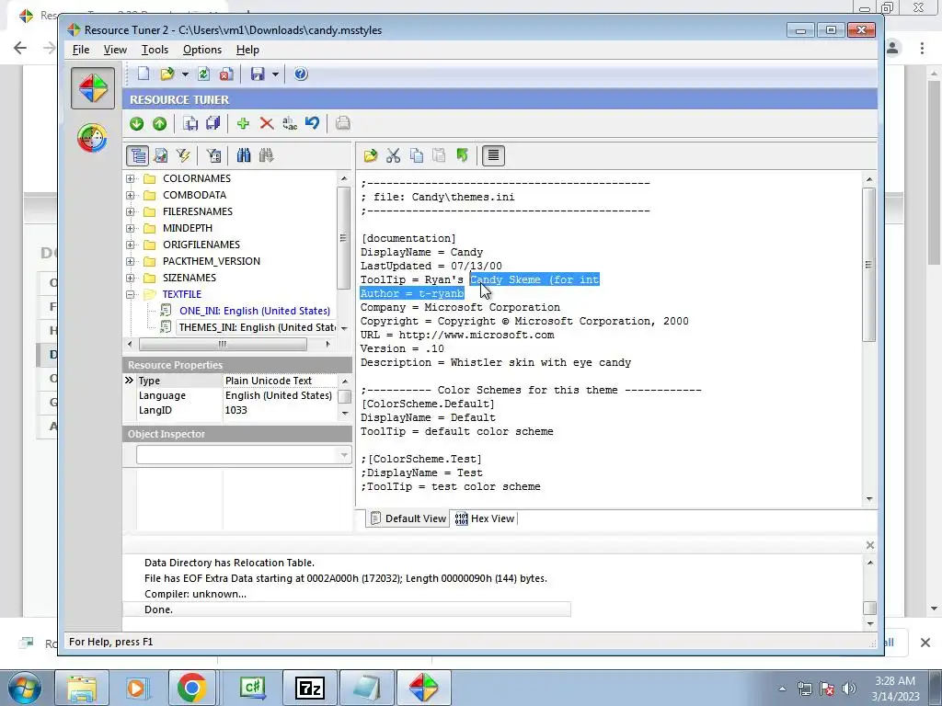
Task: Click the Language property value English (United States)
Action: click(278, 395)
